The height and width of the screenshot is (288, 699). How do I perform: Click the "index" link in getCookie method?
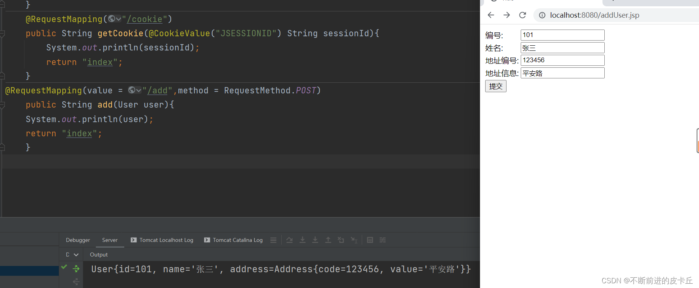point(100,62)
